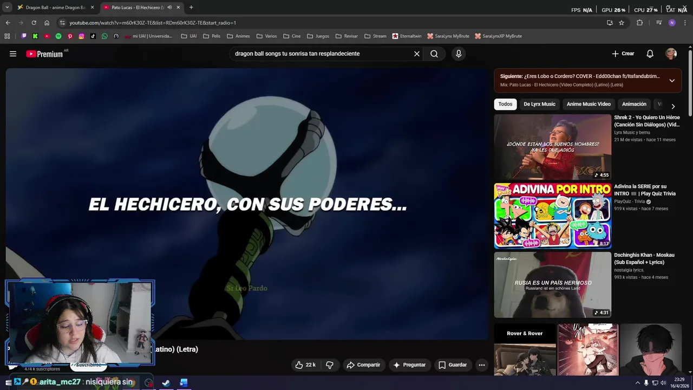Open Pinterest bookmark icon
This screenshot has width=693, height=390.
70,36
